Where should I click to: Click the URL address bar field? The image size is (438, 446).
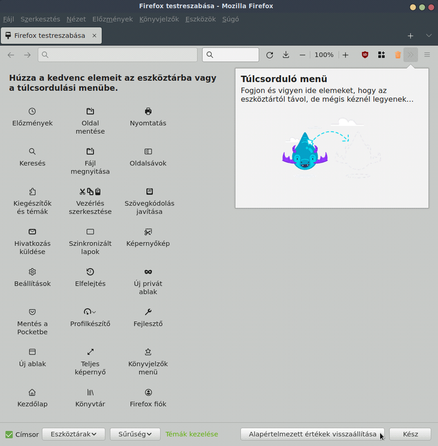pos(118,55)
